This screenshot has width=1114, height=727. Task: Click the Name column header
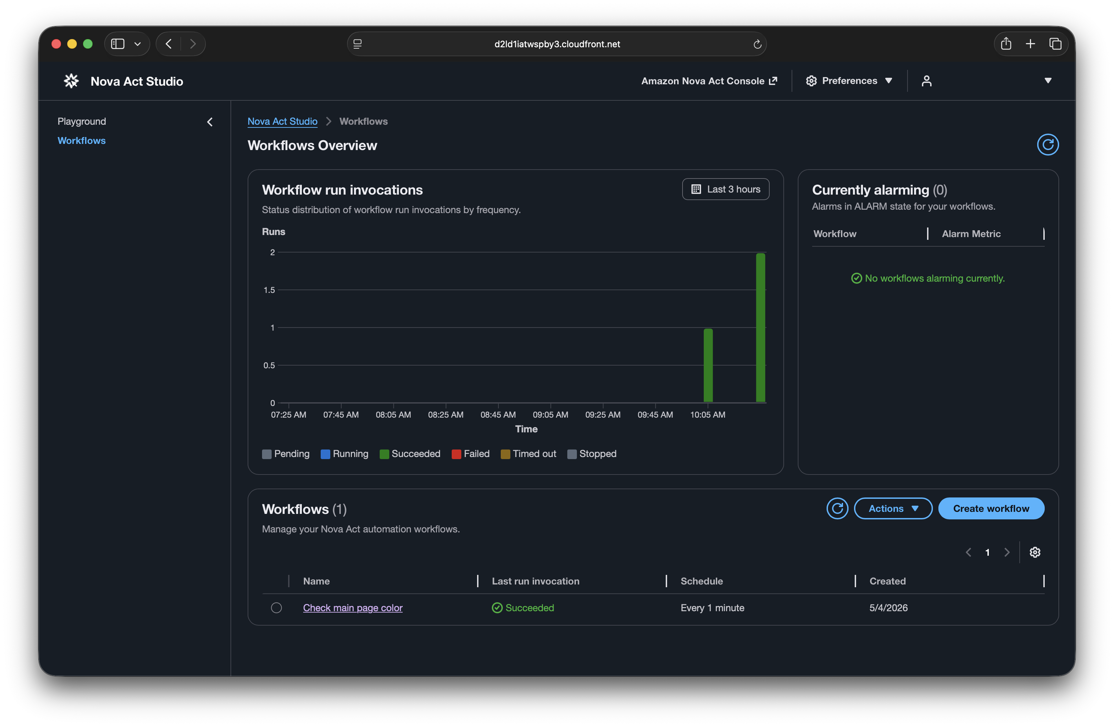click(x=317, y=581)
